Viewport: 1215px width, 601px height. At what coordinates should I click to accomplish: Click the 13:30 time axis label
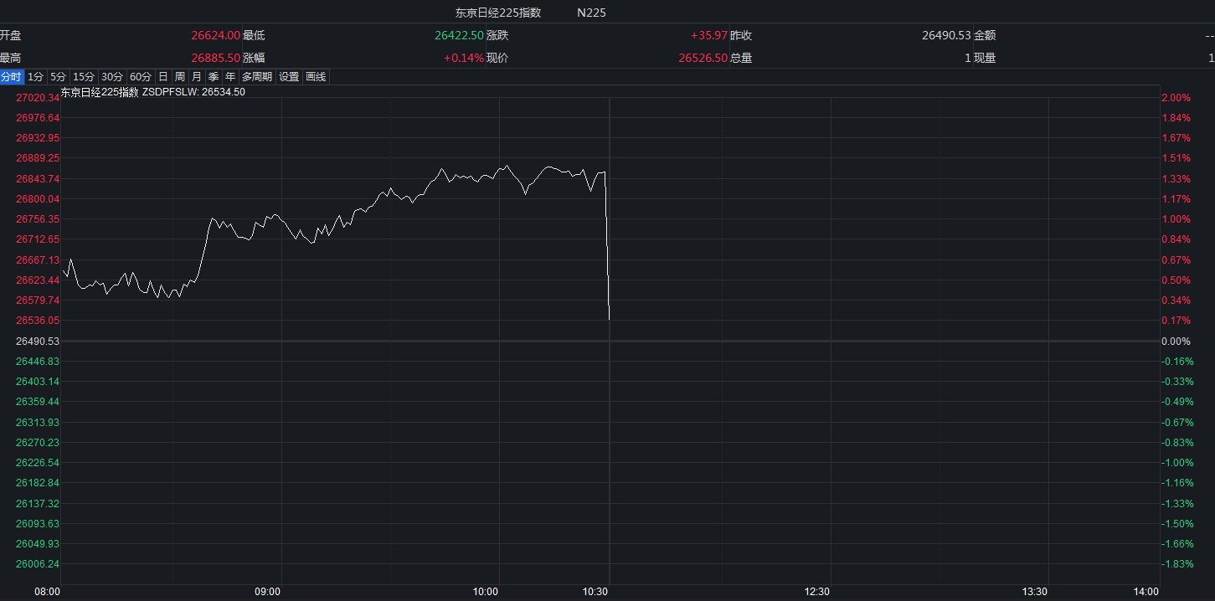tap(1035, 592)
